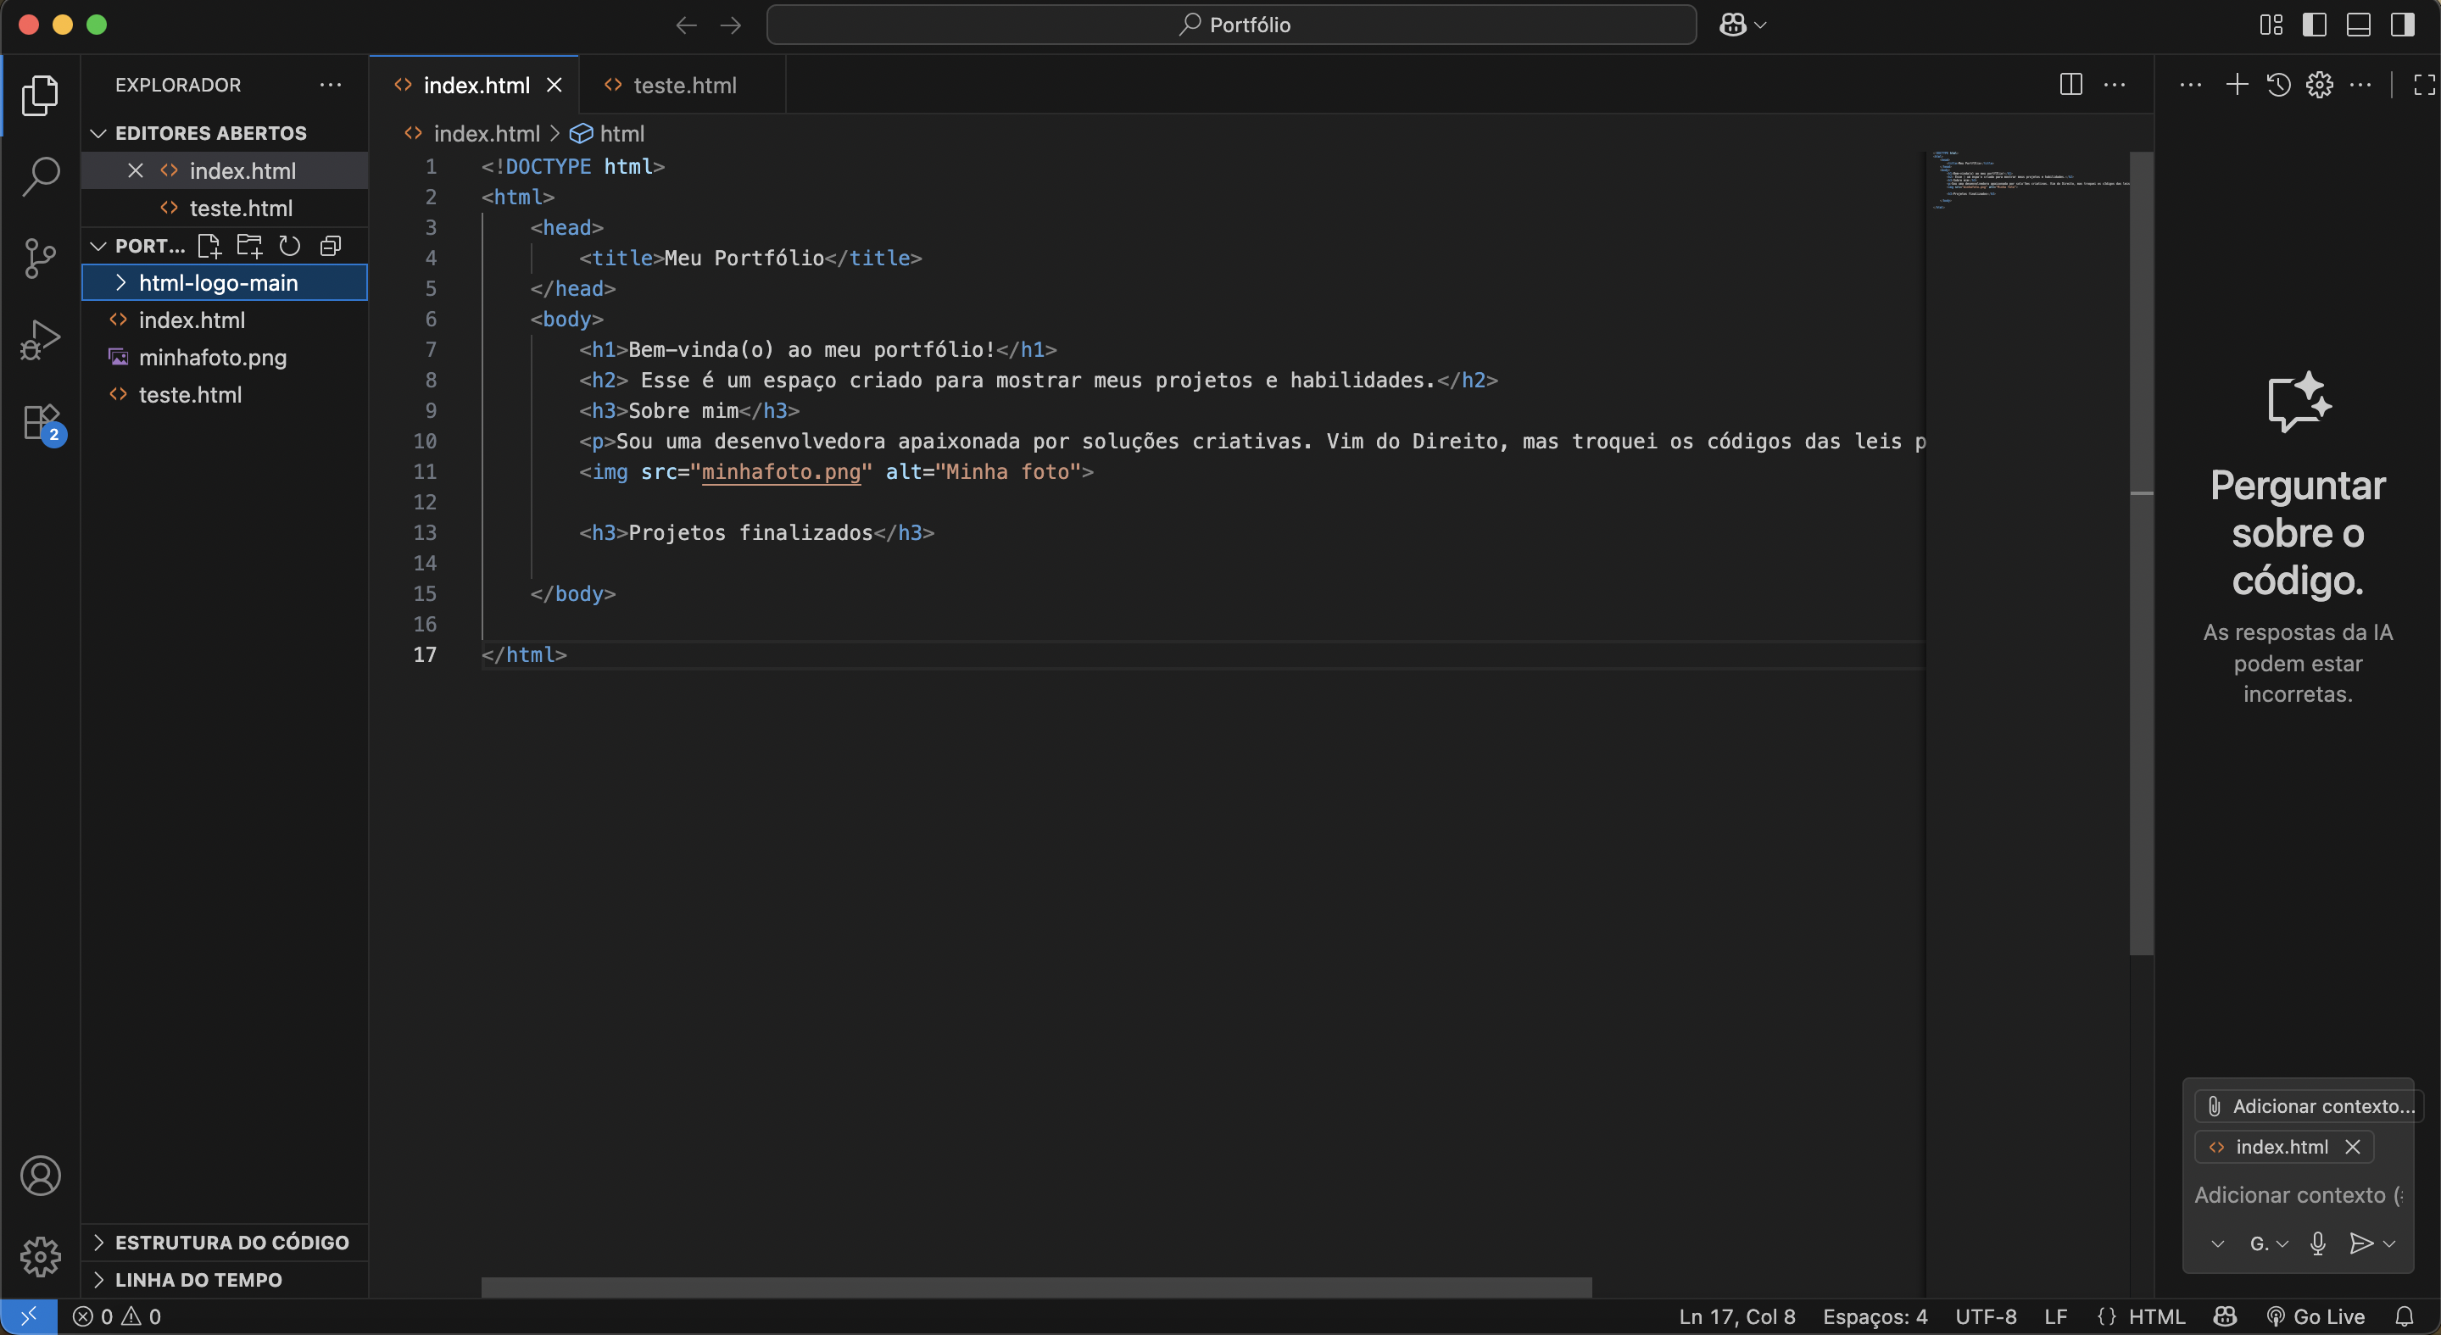Create a new file in Portfólio folder
The width and height of the screenshot is (2441, 1335).
pos(209,247)
